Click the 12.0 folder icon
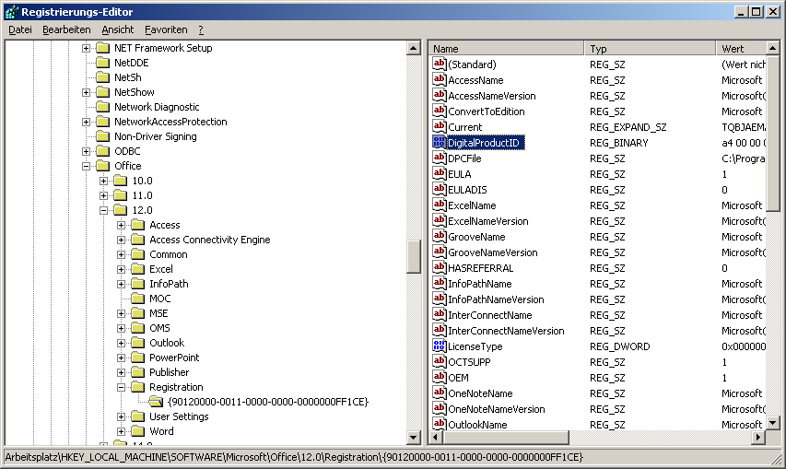The width and height of the screenshot is (786, 469). (121, 210)
